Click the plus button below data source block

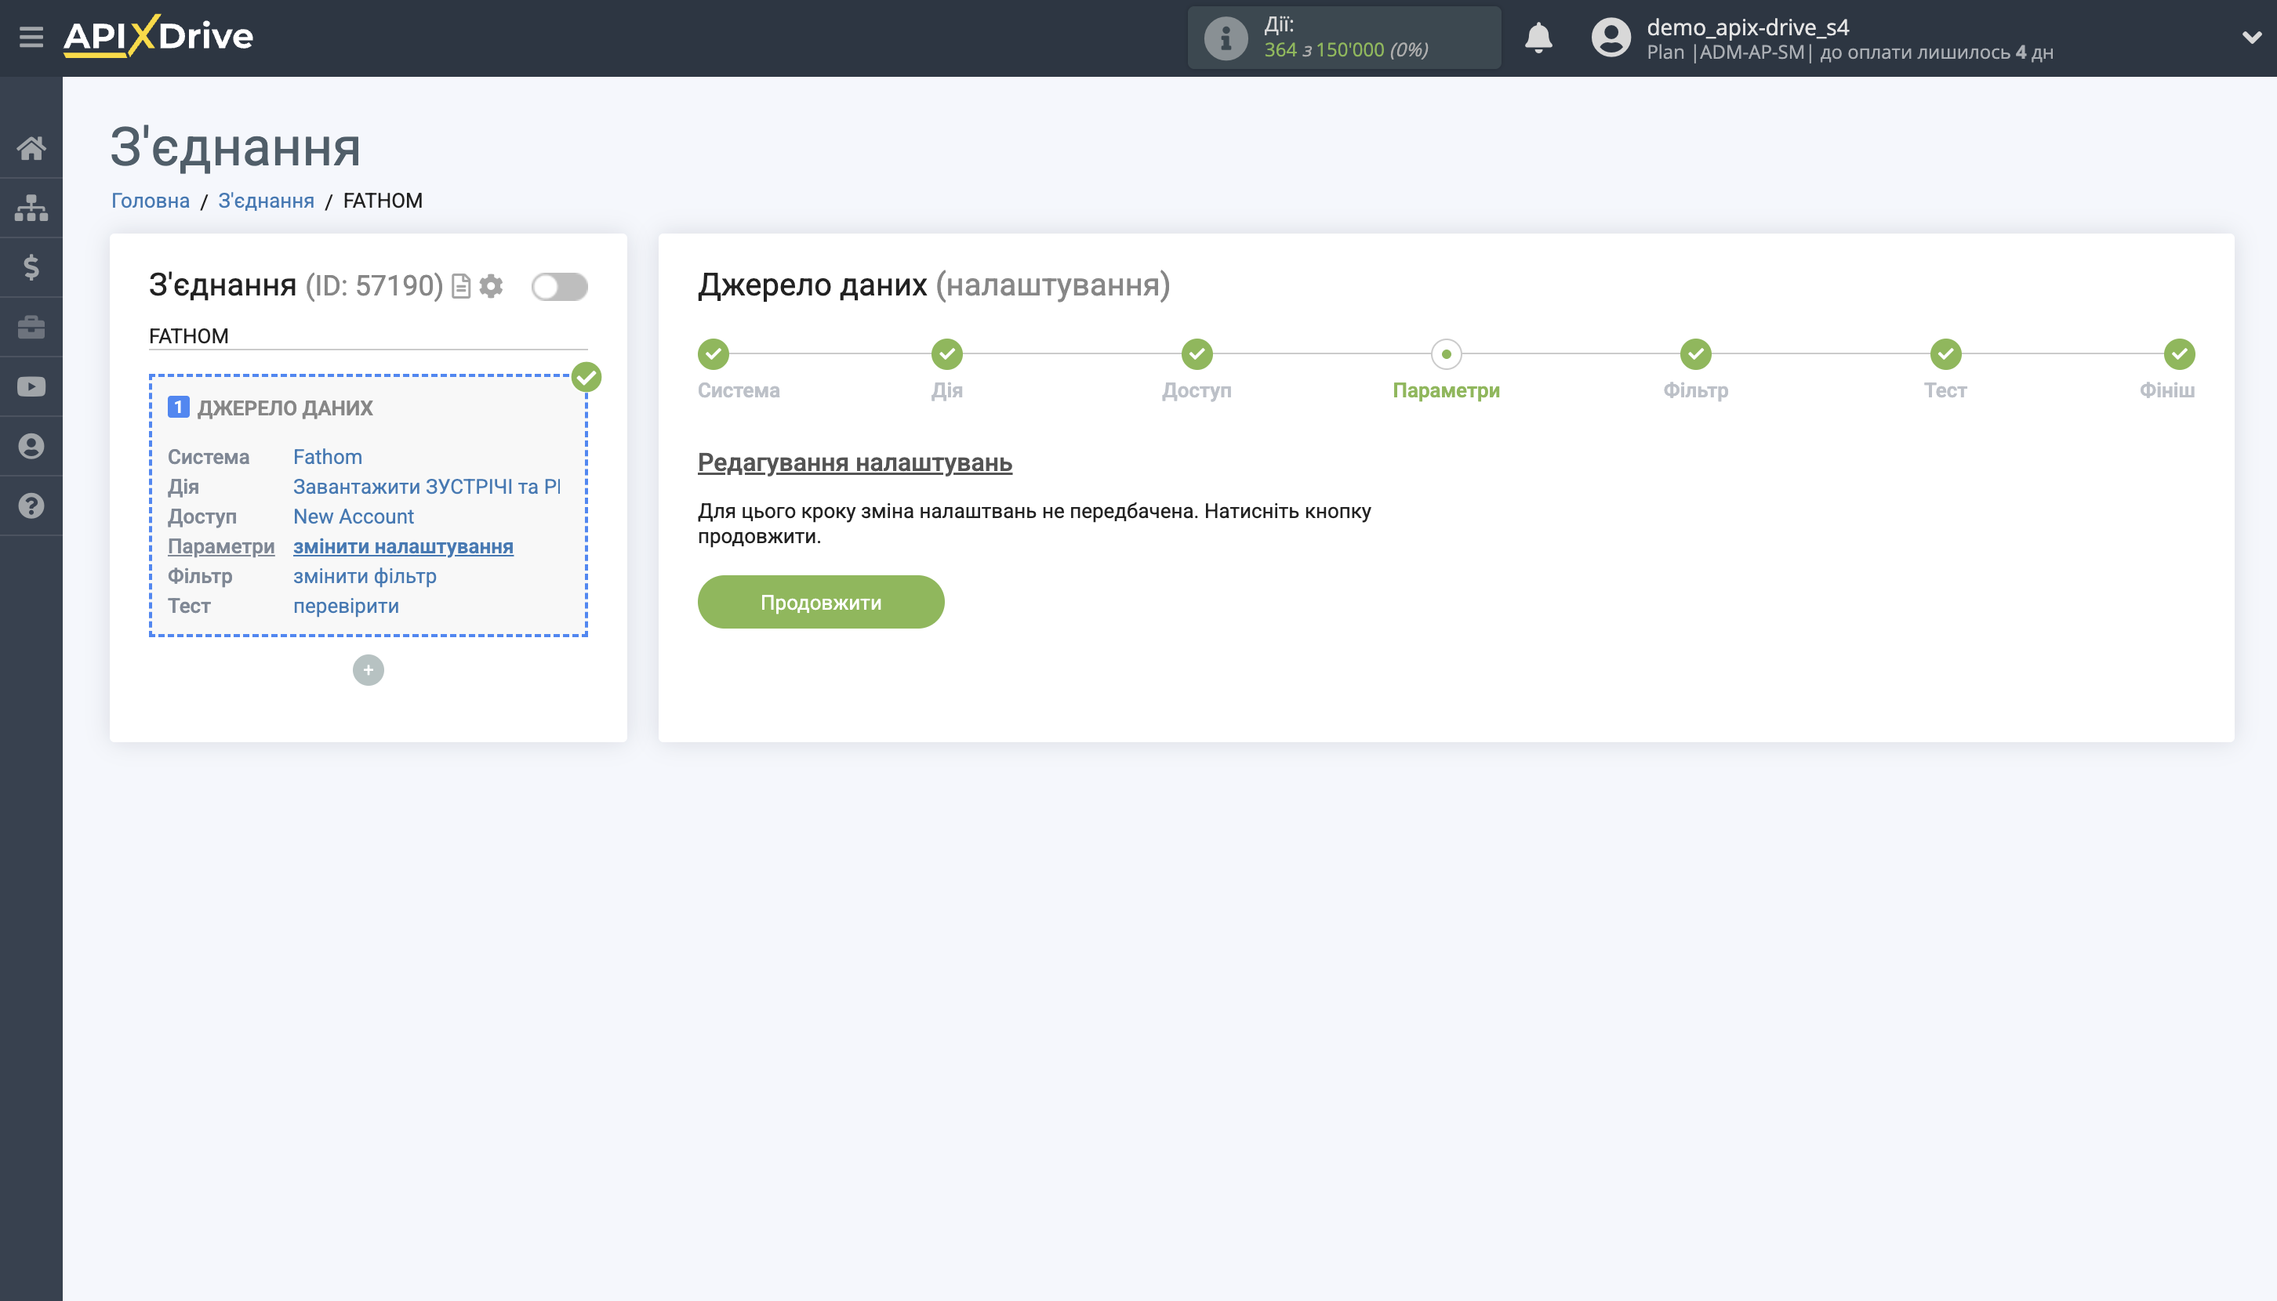(366, 669)
